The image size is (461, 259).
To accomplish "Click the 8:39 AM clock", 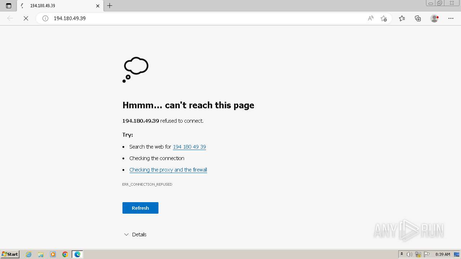I will 443,254.
